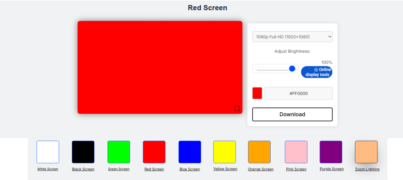Open the red color picker swatch
The width and height of the screenshot is (403, 180).
point(257,93)
